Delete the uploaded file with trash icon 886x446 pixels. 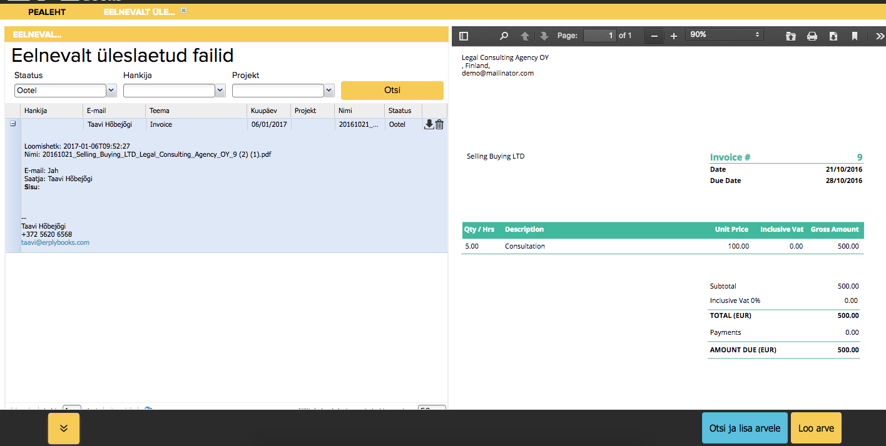click(439, 124)
